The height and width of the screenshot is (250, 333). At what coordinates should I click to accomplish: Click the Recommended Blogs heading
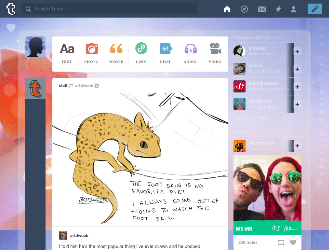coord(257,38)
